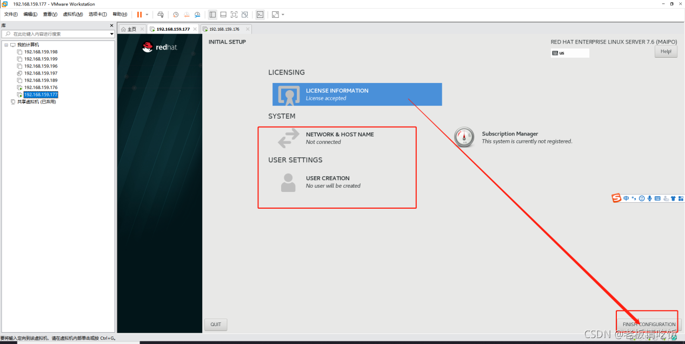Select VM 192.168.159.197 in the library
685x344 pixels.
point(41,73)
